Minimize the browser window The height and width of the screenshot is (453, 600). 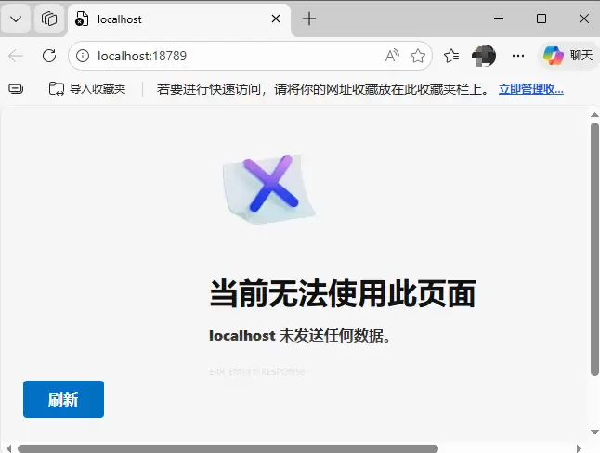coord(499,19)
